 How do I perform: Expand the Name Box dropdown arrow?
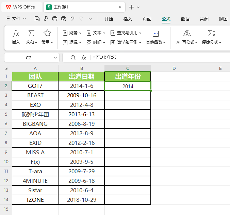coord(55,58)
